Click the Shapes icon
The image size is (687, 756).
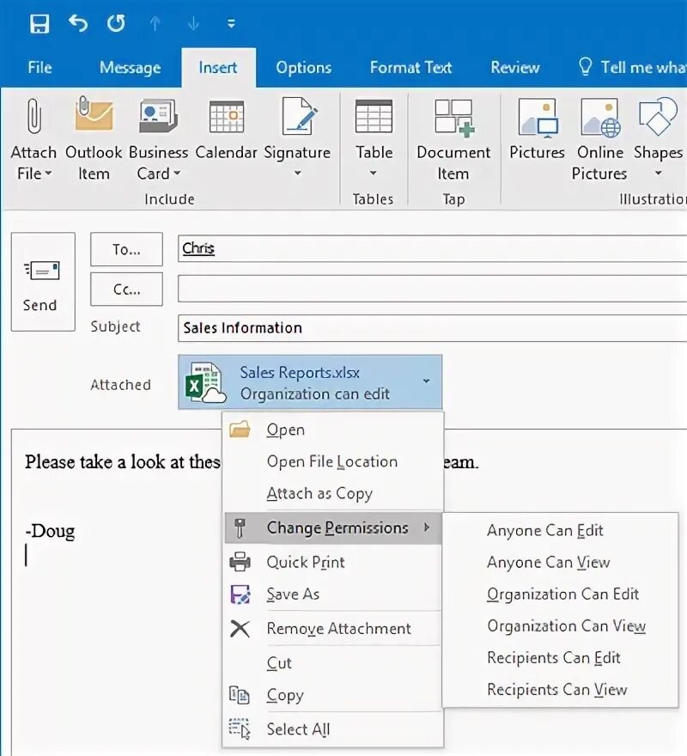click(x=658, y=117)
